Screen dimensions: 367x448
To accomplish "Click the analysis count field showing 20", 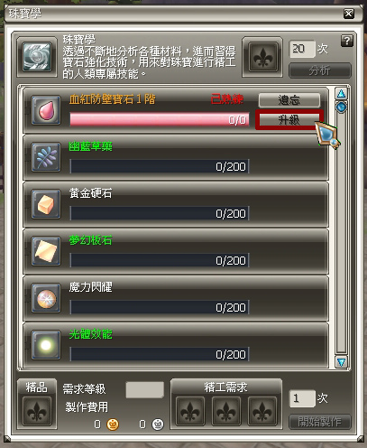I will [302, 49].
